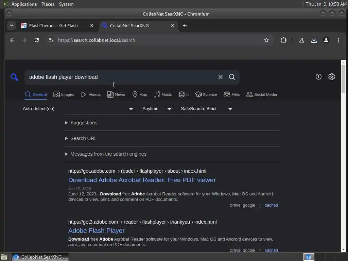Click the get.adobe.com result URL
348x261 pixels.
(x=137, y=171)
